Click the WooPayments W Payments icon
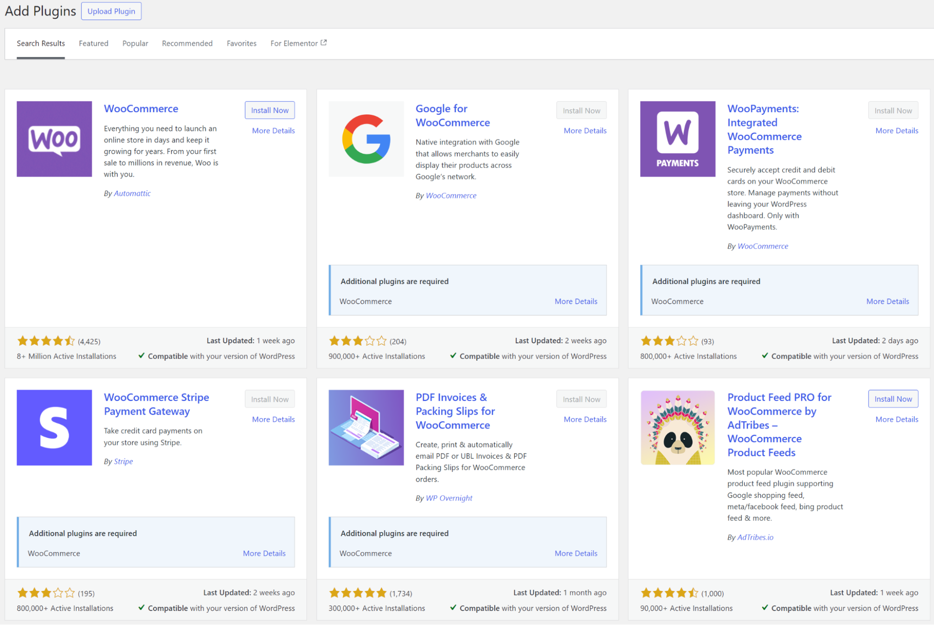 pyautogui.click(x=677, y=139)
